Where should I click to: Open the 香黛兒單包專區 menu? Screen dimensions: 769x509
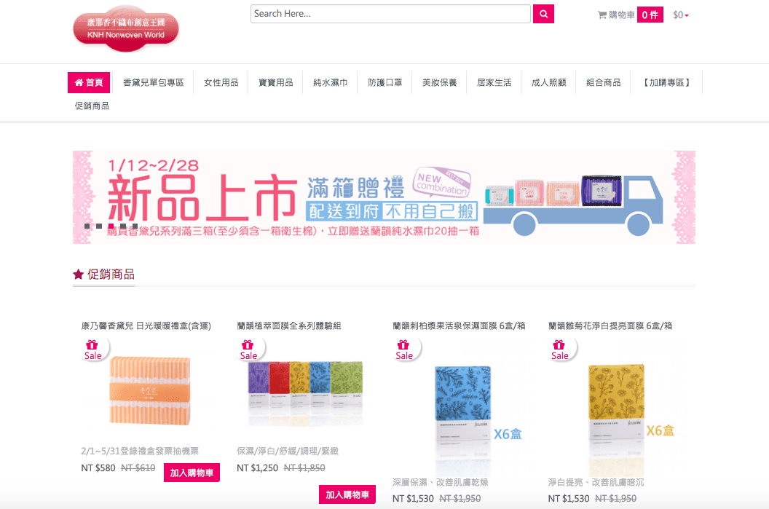153,82
